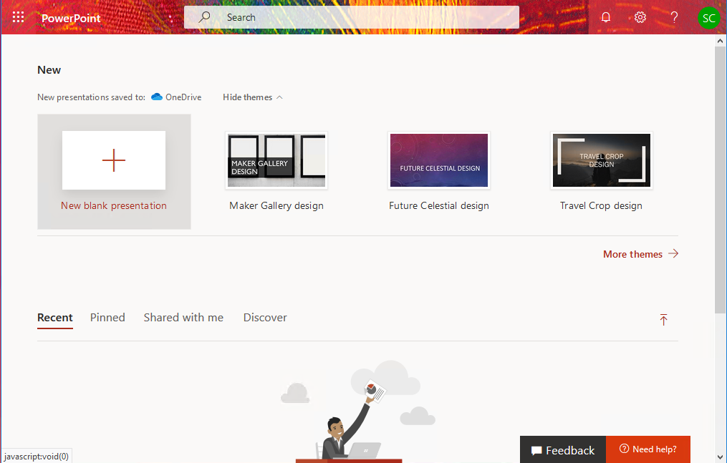Viewport: 727px width, 463px height.
Task: Pick the Future Celestial design thumbnail
Action: [439, 161]
